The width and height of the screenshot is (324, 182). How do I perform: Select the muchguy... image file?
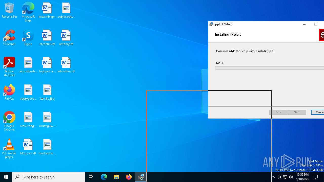pyautogui.click(x=47, y=120)
